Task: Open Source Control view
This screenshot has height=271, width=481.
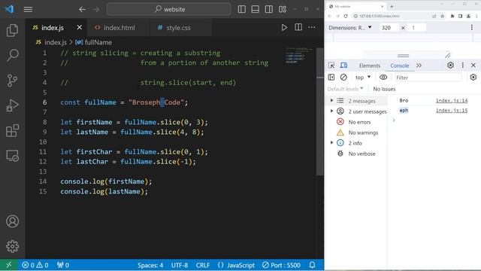Action: (12, 81)
